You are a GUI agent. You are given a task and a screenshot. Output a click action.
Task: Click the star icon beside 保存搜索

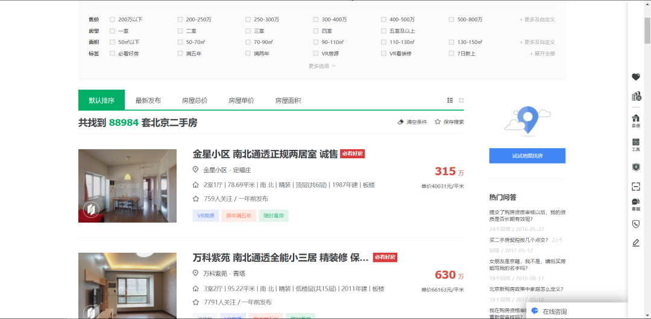click(438, 122)
